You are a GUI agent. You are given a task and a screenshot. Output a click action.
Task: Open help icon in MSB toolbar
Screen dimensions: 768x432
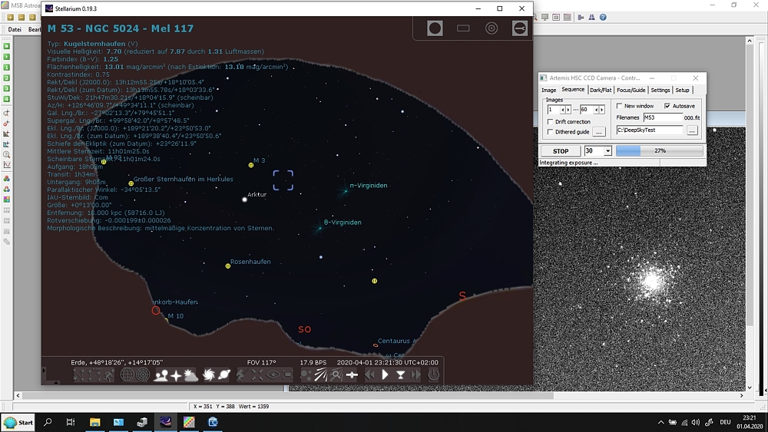(603, 16)
